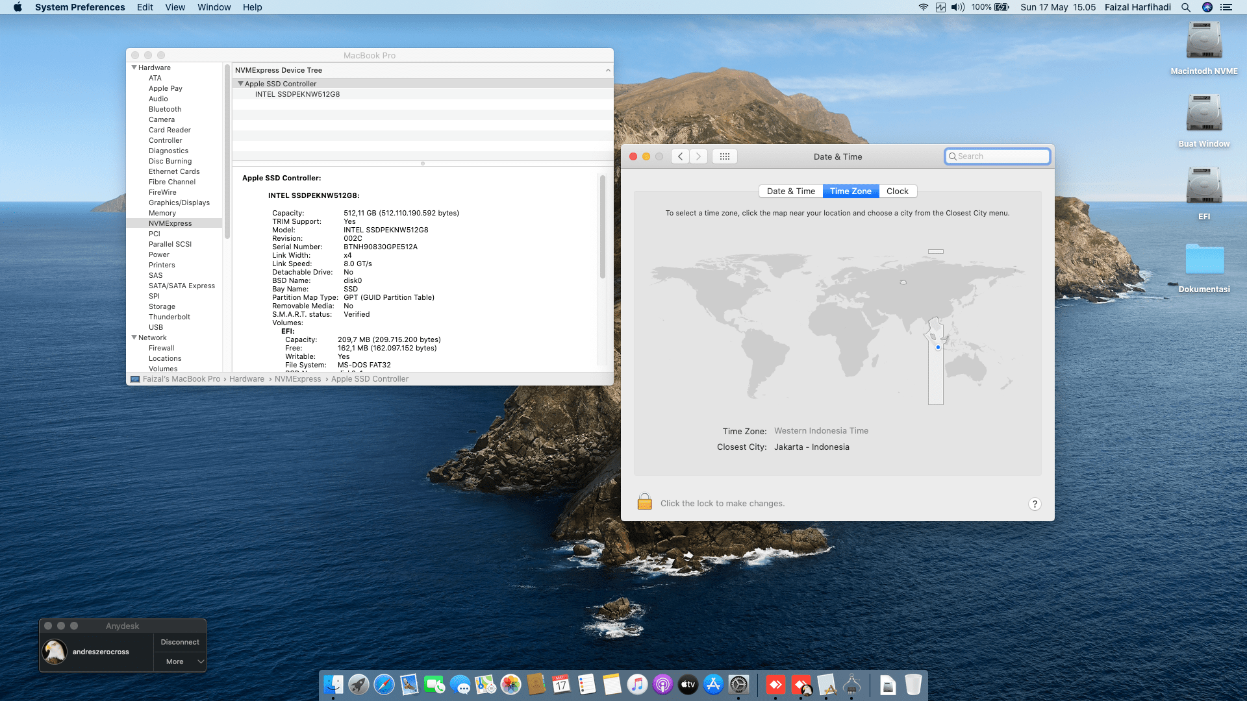Collapse the Hardware section in the sidebar
1247x701 pixels.
[x=134, y=68]
